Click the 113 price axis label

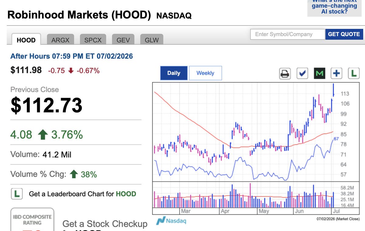pyautogui.click(x=345, y=94)
